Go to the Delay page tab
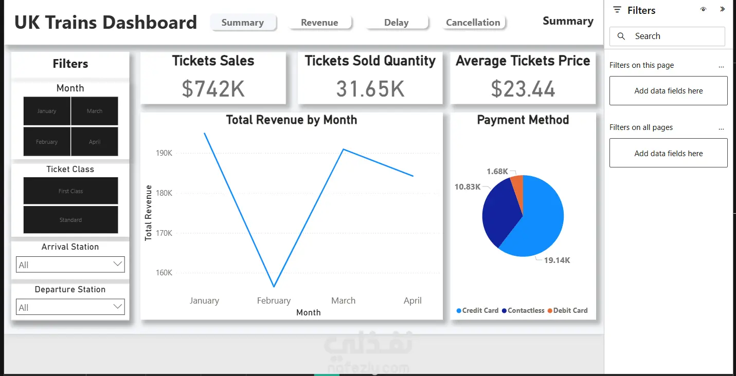The height and width of the screenshot is (376, 736). pyautogui.click(x=396, y=23)
